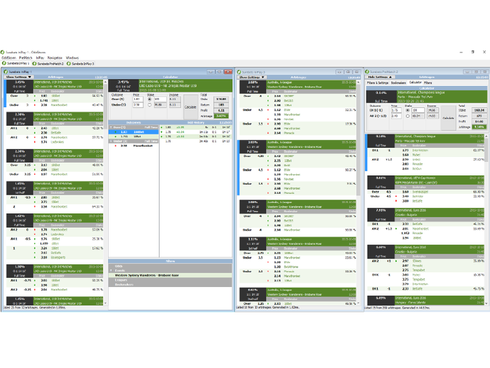Open the OddStorm menu
Image resolution: width=490 pixels, height=368 pixels.
point(9,58)
